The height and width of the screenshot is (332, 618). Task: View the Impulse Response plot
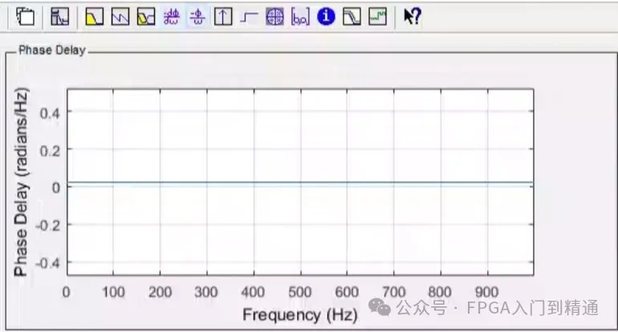click(x=222, y=16)
